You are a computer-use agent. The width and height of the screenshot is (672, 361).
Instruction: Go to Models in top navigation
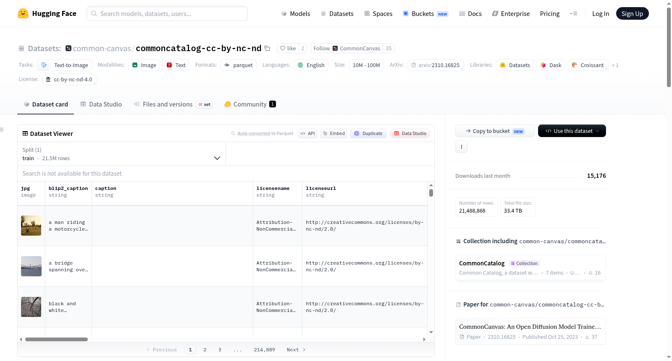296,13
